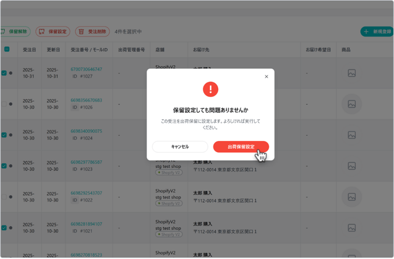394x259 pixels.
Task: Uncheck the checkbox for order #1027
Action: (x=4, y=73)
